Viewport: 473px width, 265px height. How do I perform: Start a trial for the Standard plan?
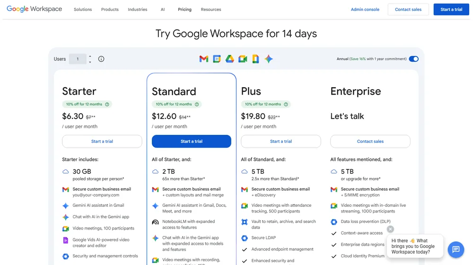(192, 141)
